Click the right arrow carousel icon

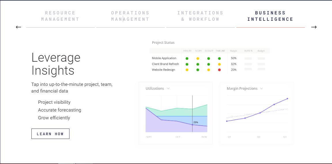[314, 27]
